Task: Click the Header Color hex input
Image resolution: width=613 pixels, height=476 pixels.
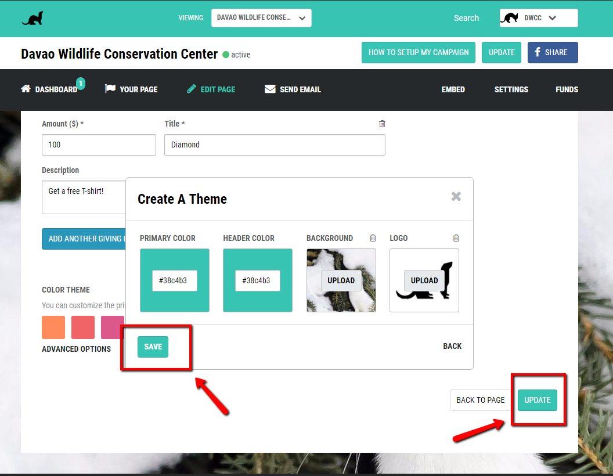Action: coord(257,280)
